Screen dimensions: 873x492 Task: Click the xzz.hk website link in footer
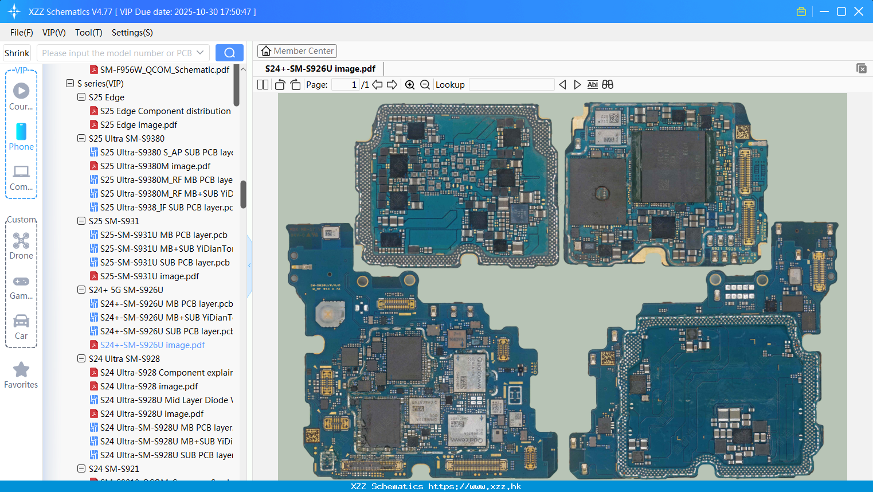(x=475, y=486)
